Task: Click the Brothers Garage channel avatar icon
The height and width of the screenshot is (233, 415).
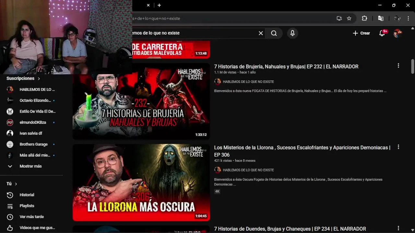Action: pos(10,144)
